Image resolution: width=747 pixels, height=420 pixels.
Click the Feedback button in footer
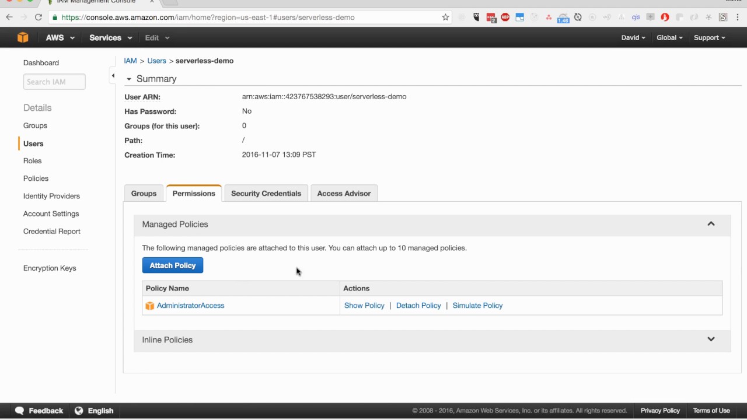click(x=39, y=411)
